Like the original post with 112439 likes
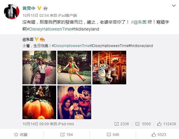The image size is (179, 139). (166, 124)
